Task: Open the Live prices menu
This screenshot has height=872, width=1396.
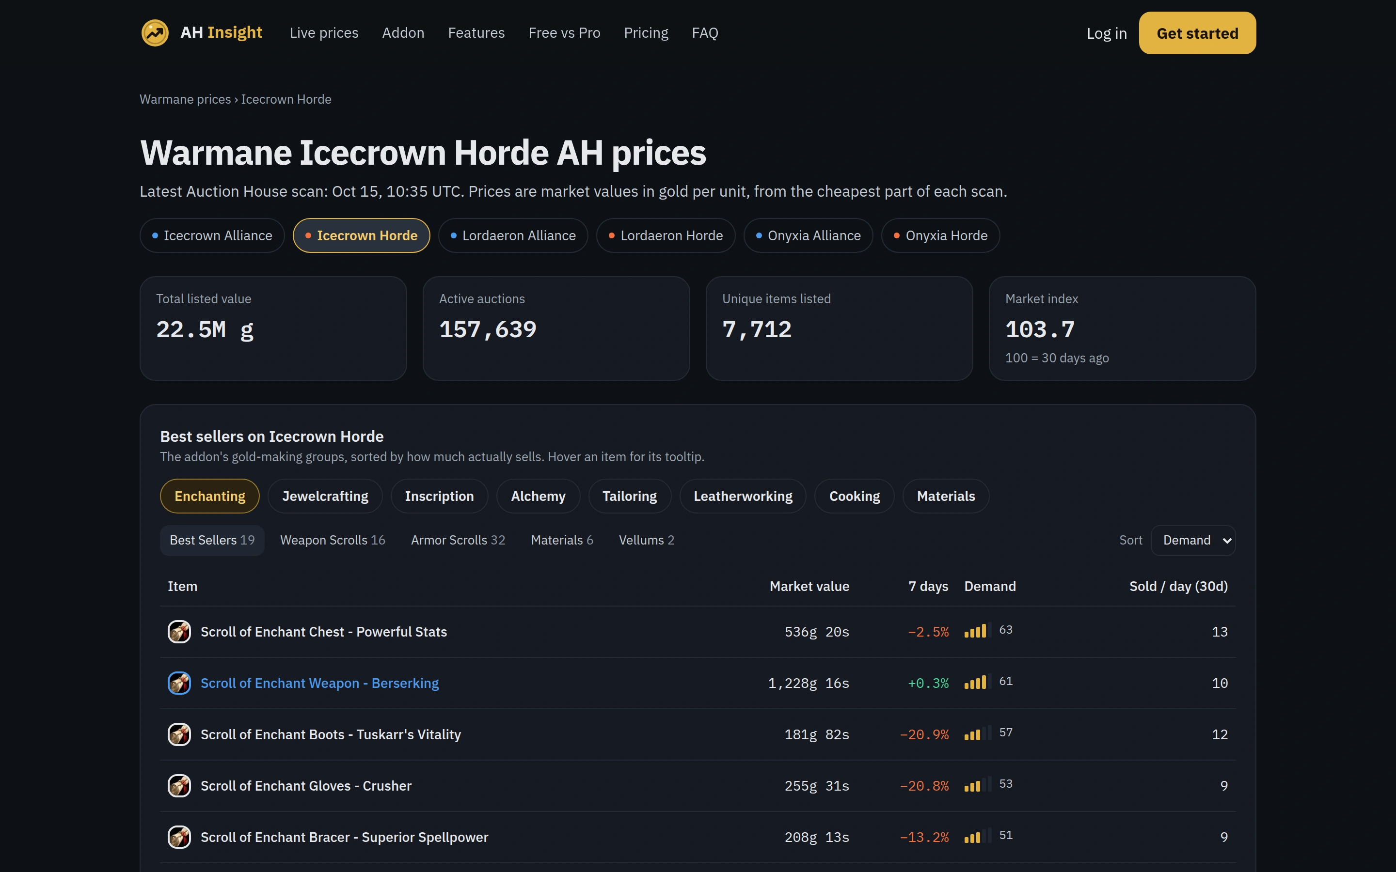Action: 324,33
